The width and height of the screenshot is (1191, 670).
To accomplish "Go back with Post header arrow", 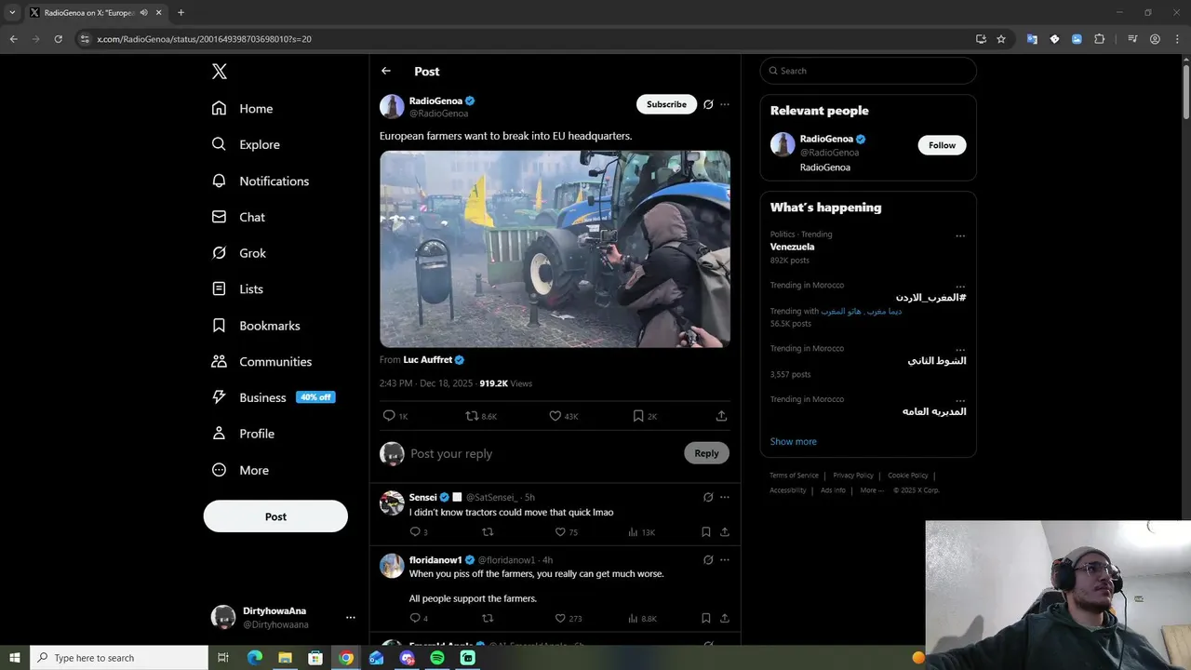I will pyautogui.click(x=386, y=71).
